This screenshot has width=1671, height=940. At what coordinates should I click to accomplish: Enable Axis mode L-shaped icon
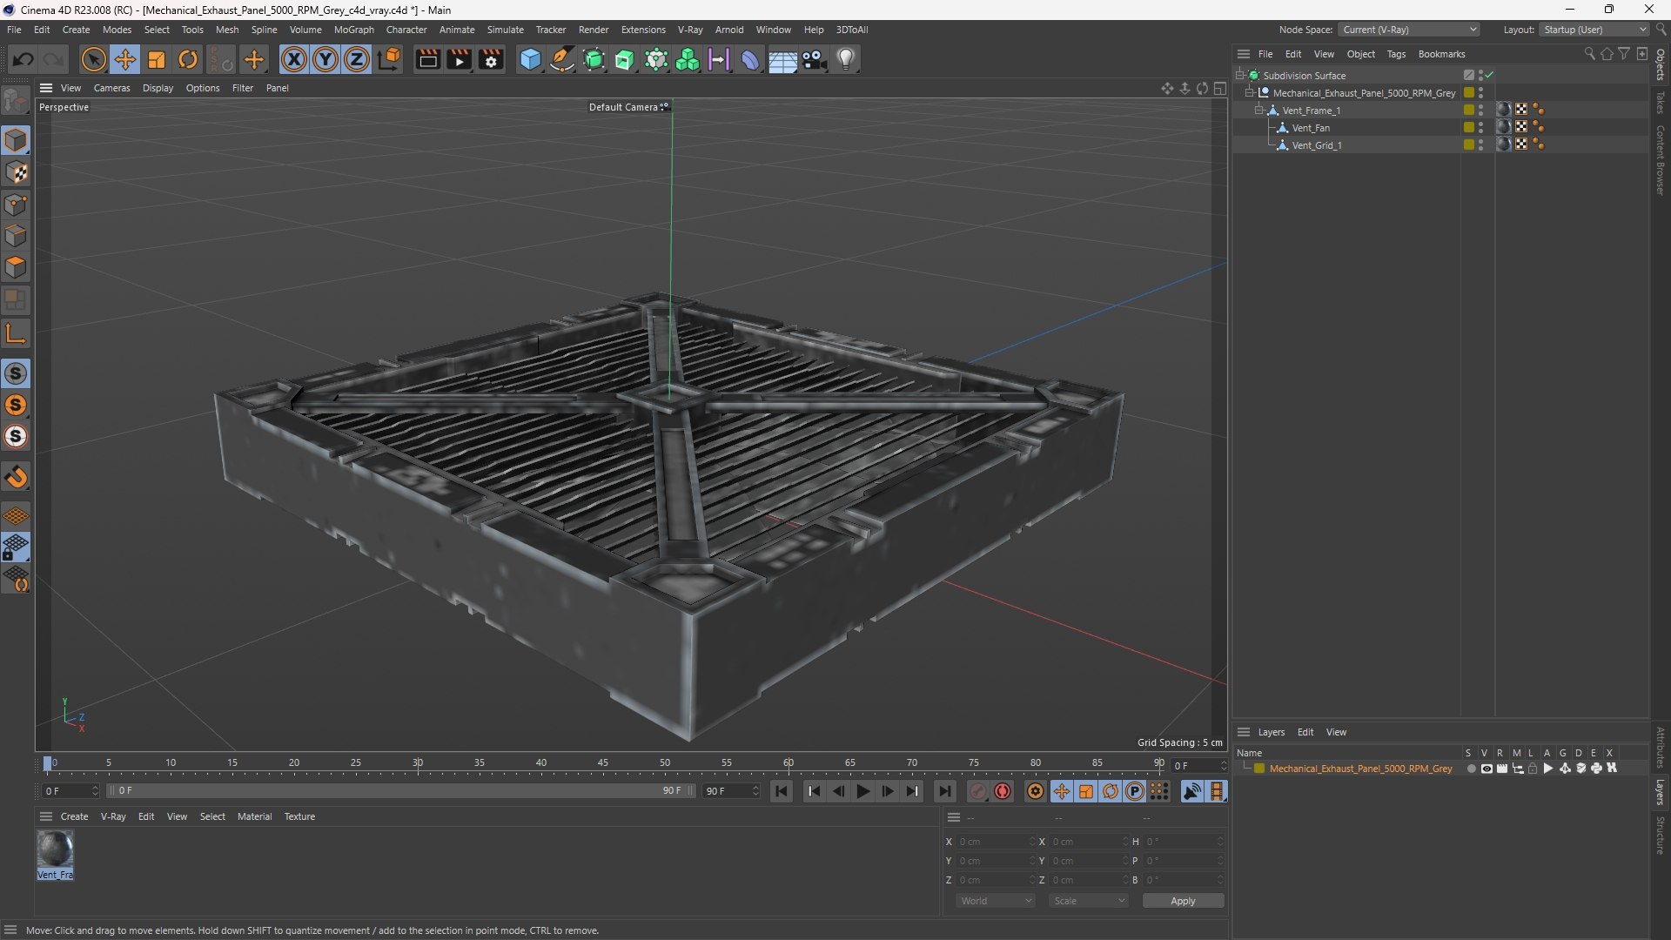tap(17, 333)
